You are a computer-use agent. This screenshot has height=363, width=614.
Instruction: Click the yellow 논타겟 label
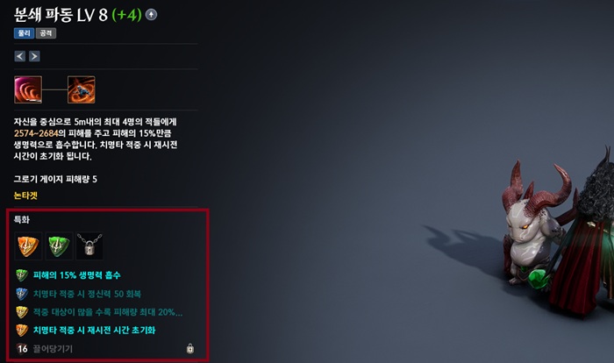point(25,196)
